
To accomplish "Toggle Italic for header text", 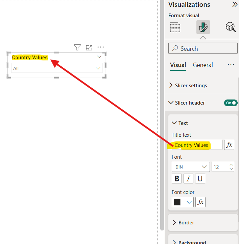I will [x=189, y=179].
